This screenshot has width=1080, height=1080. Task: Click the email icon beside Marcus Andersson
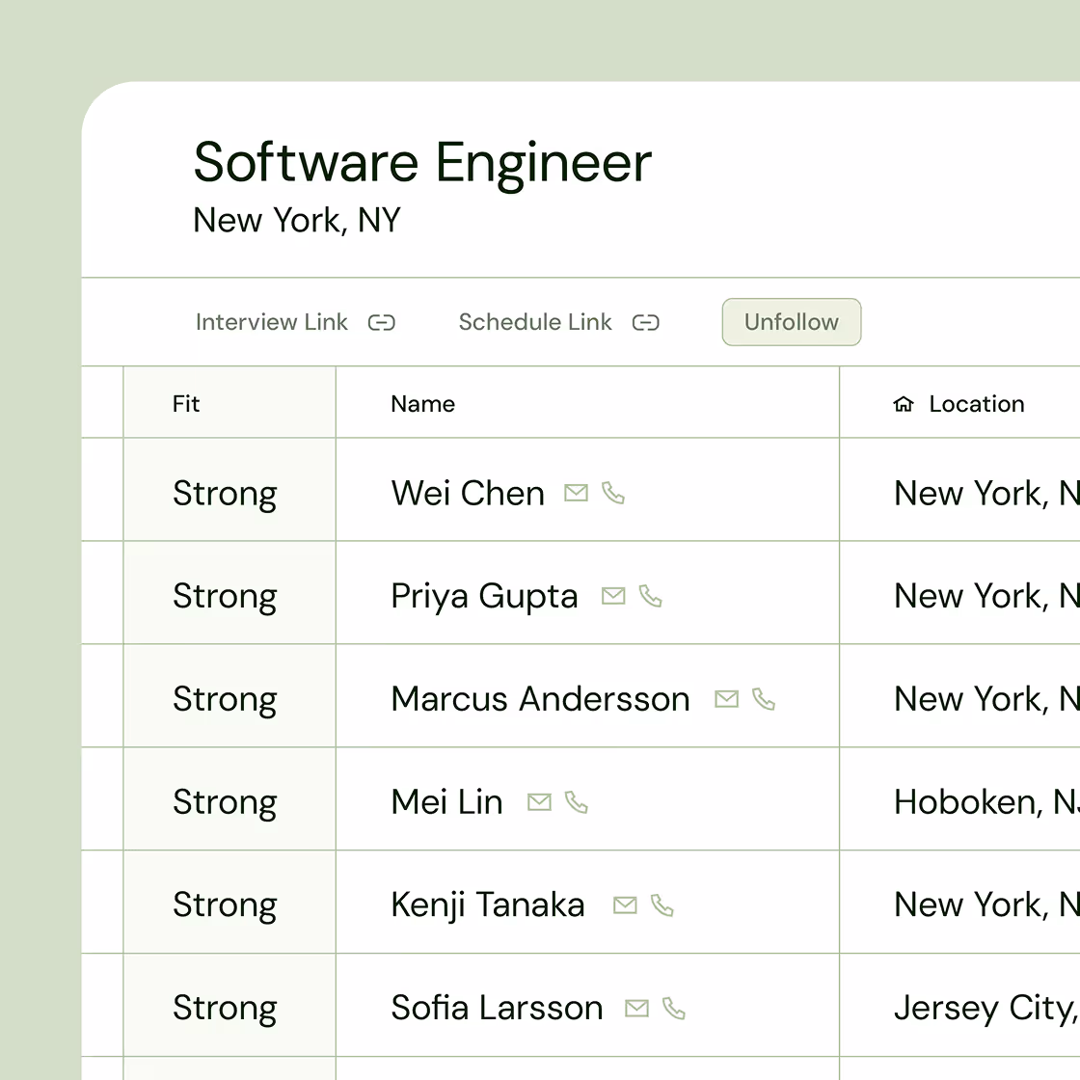coord(726,699)
